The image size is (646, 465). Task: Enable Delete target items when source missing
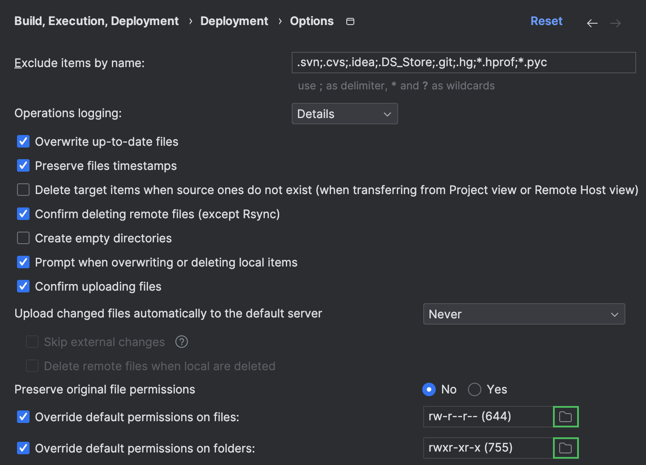(x=23, y=190)
